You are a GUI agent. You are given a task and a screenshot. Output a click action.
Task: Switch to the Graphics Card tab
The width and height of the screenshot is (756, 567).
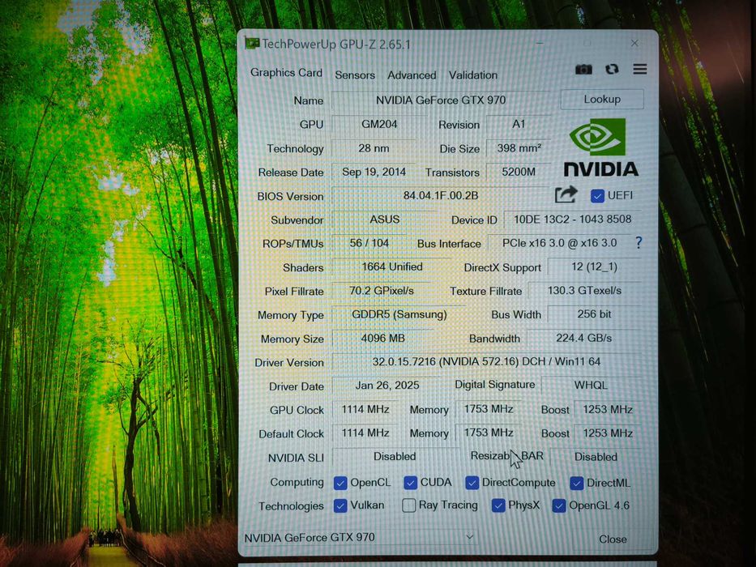[286, 73]
